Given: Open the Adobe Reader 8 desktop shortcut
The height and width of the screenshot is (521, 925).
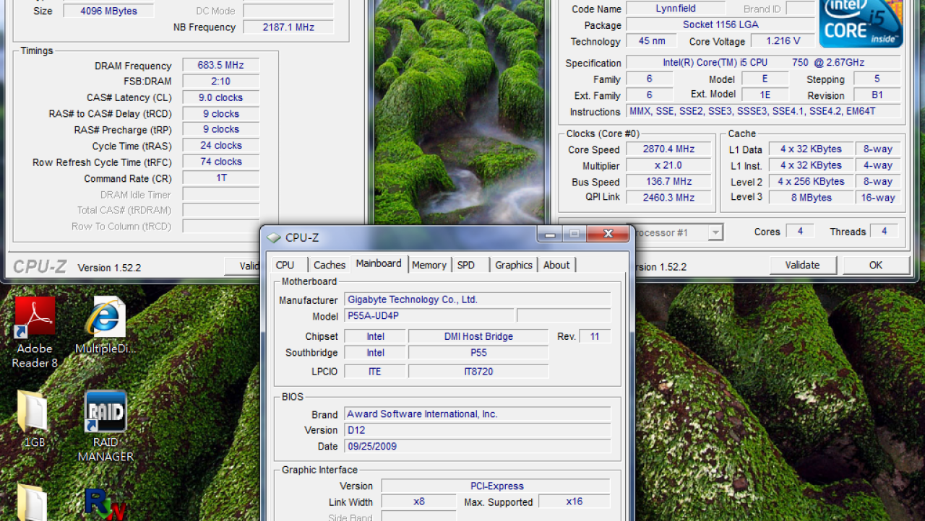Looking at the screenshot, I should coord(35,333).
